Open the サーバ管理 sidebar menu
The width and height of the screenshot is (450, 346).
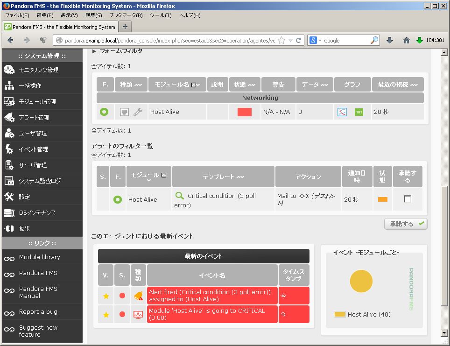click(x=42, y=165)
